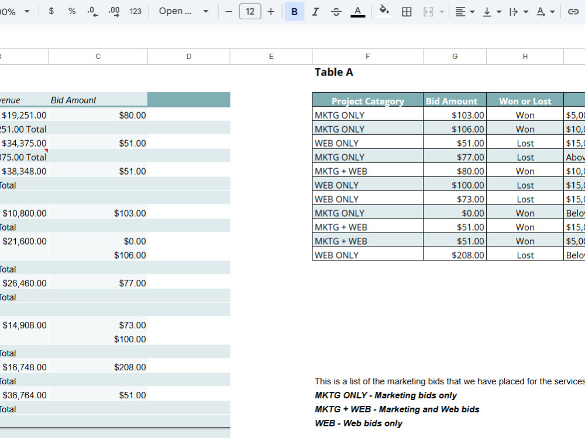Viewport: 585px width, 438px height.
Task: Click the 'WEB - Web bids only' note
Action: point(358,423)
